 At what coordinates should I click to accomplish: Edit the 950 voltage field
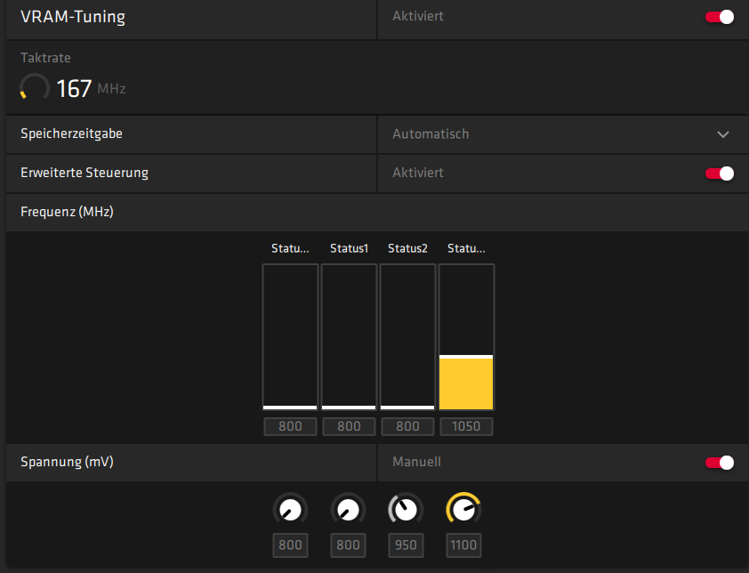pyautogui.click(x=406, y=545)
